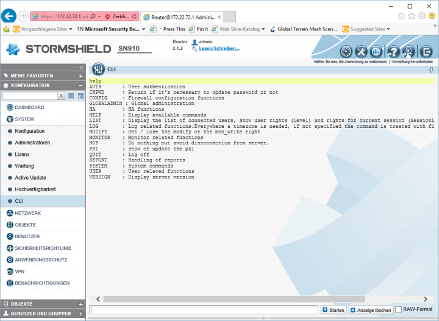Click the CLI command input field

(x=204, y=310)
